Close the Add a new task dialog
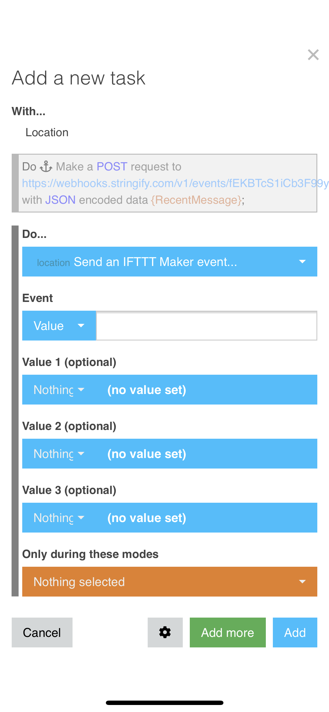This screenshot has width=329, height=712. tap(313, 55)
